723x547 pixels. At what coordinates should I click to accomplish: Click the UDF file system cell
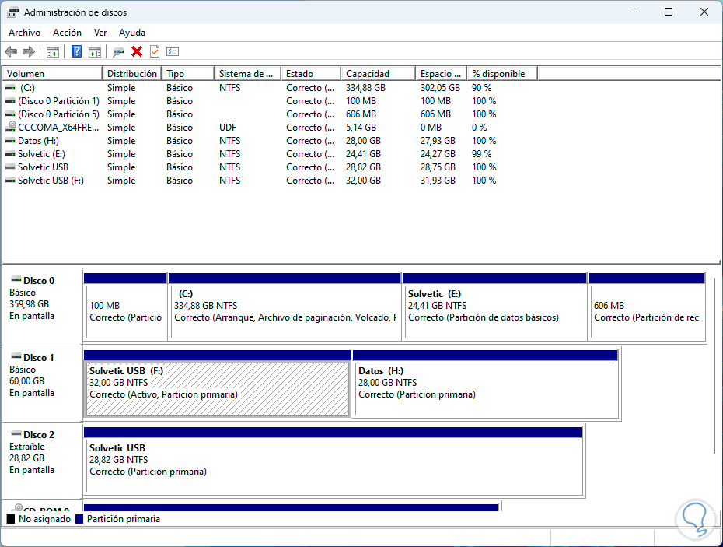point(228,128)
